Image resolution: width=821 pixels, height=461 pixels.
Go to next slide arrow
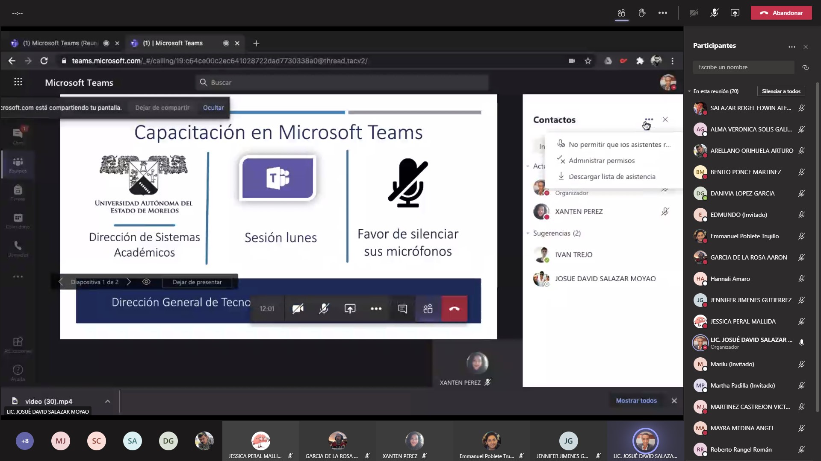128,282
